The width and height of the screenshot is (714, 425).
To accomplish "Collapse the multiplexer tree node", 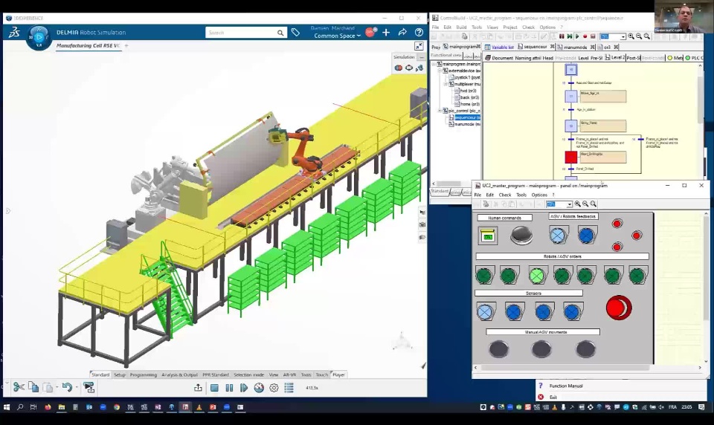I will point(446,84).
